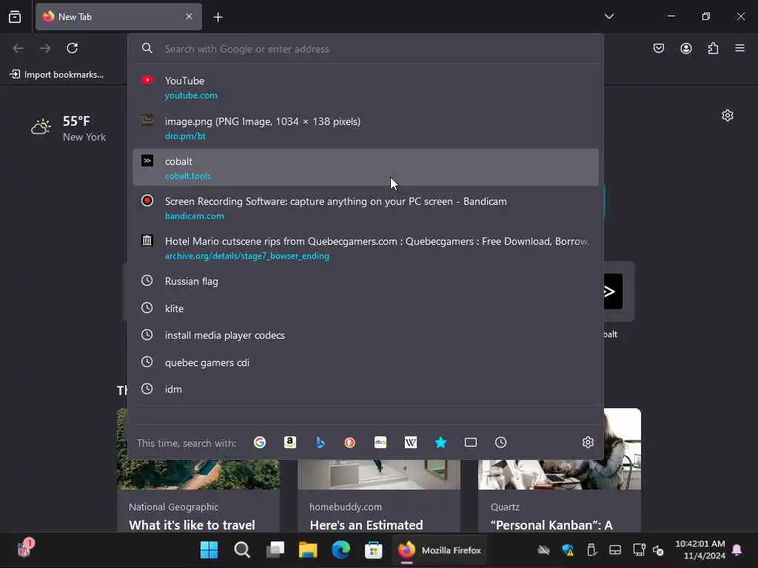The image size is (758, 568).
Task: Open homebuddy.com Estimated story card
Action: 379,496
